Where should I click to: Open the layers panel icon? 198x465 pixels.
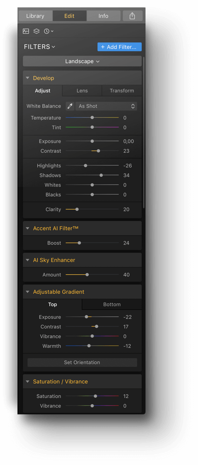pos(36,31)
